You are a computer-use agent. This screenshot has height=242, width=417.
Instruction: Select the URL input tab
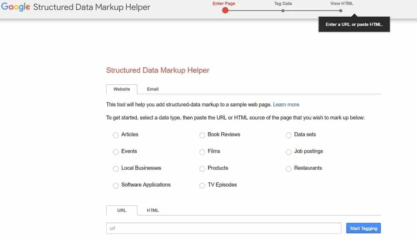[122, 210]
